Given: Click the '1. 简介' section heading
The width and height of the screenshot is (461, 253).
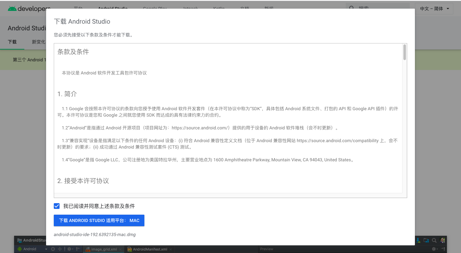Looking at the screenshot, I should [x=67, y=94].
